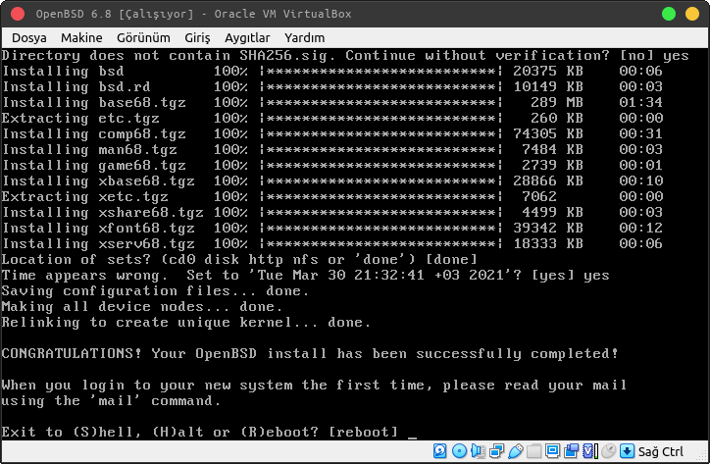Click the 'Relinking to create unique kernel' line
The width and height of the screenshot is (710, 464).
click(185, 322)
